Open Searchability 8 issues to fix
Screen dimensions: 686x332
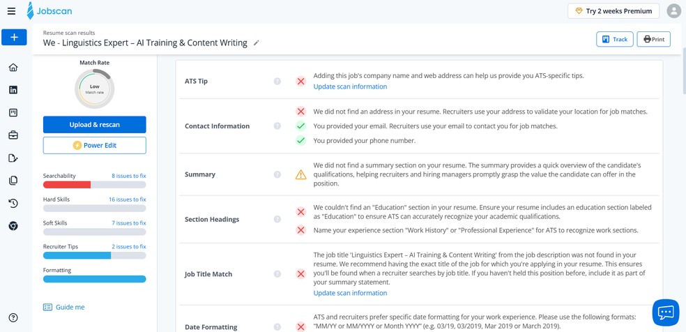(128, 176)
